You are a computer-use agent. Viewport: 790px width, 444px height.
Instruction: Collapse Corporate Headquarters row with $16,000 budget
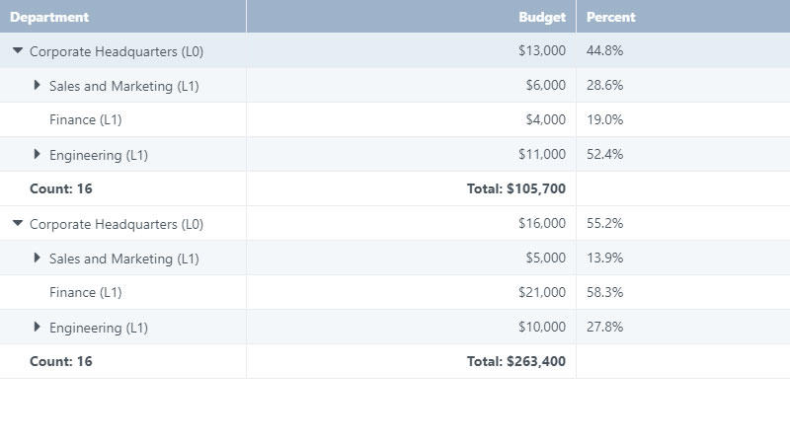[18, 223]
